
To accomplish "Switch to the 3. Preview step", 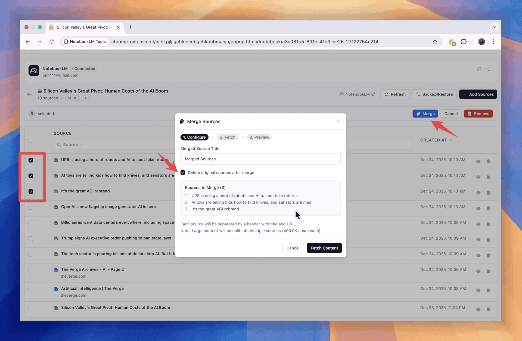I will [x=259, y=137].
